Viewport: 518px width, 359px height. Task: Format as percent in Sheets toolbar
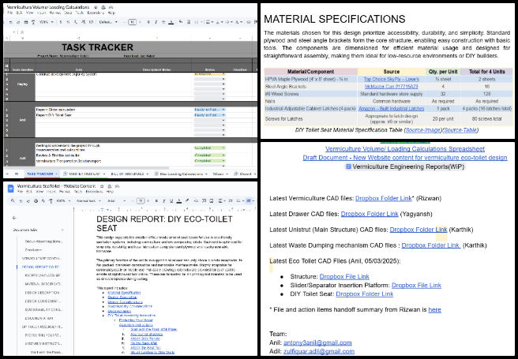68,22
